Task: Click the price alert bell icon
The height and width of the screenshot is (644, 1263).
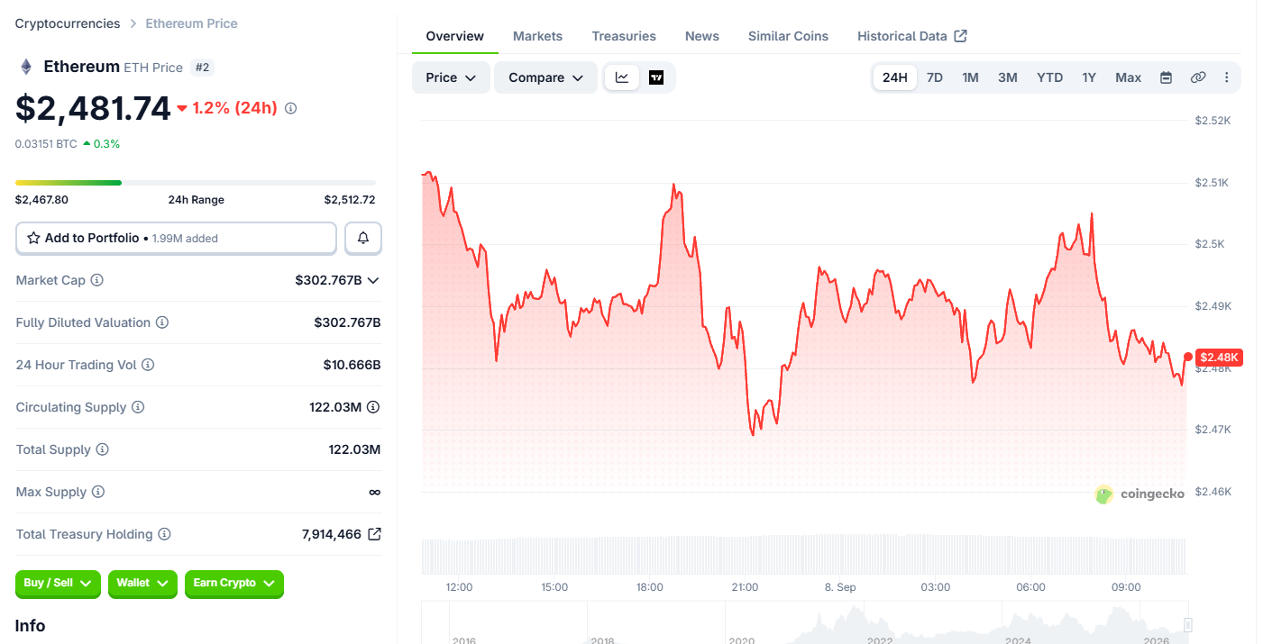Action: tap(363, 238)
